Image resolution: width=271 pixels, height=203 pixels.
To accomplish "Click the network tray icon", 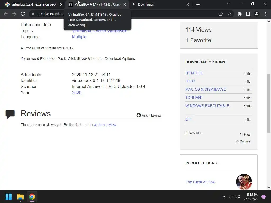I will [231, 197].
